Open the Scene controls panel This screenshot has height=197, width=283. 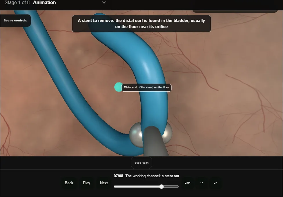15,21
